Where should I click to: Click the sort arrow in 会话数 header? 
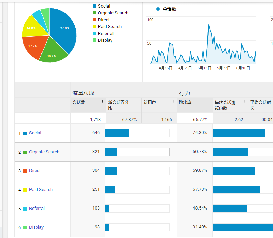(x=102, y=102)
